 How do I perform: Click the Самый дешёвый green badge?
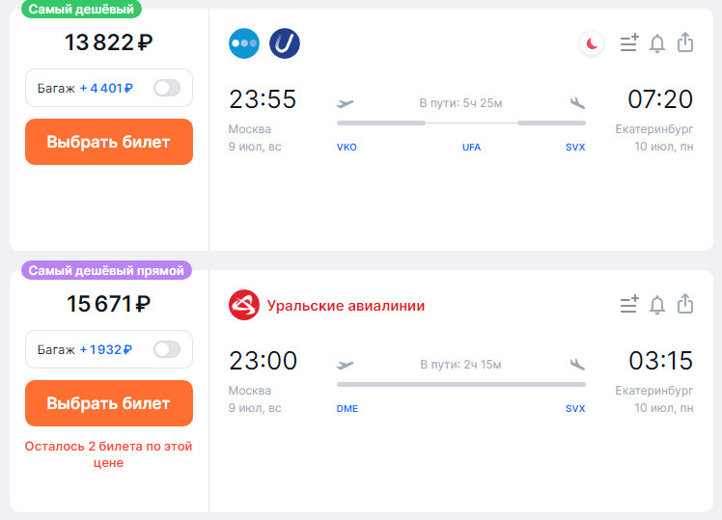click(80, 9)
